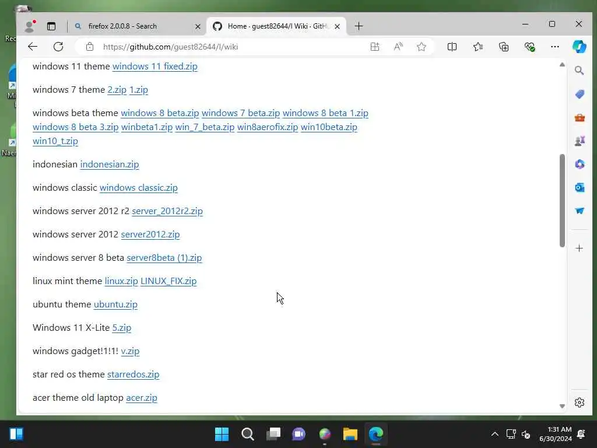Select the Home guest82644/l Wiki tab
The width and height of the screenshot is (597, 448).
click(x=276, y=26)
